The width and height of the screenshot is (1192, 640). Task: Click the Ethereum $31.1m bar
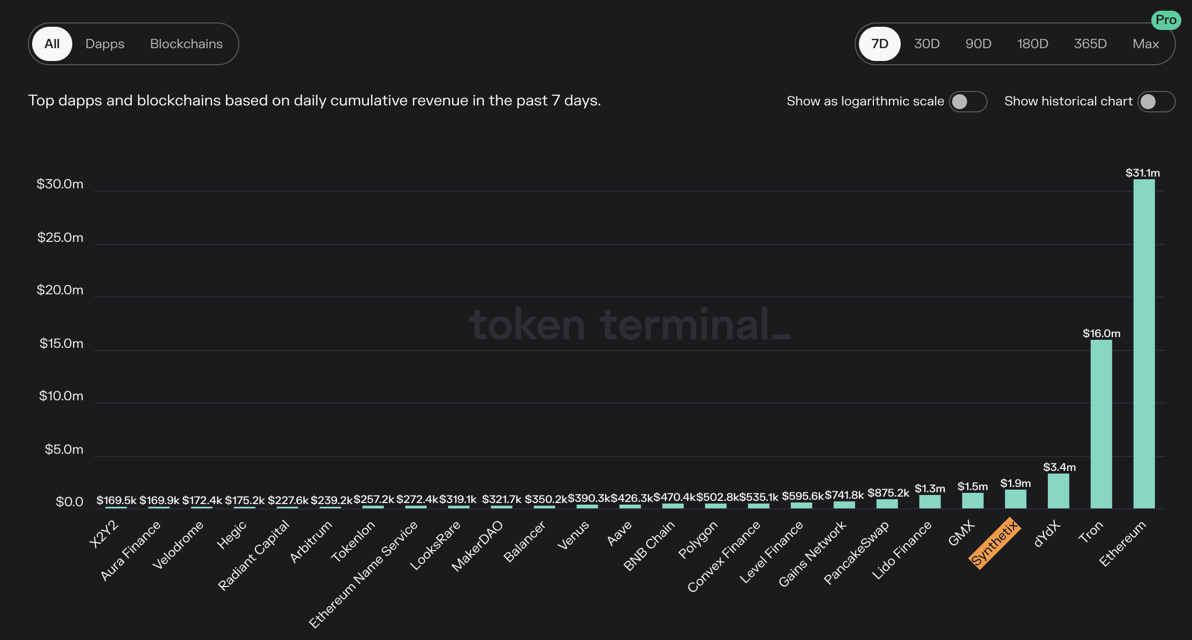click(1144, 342)
